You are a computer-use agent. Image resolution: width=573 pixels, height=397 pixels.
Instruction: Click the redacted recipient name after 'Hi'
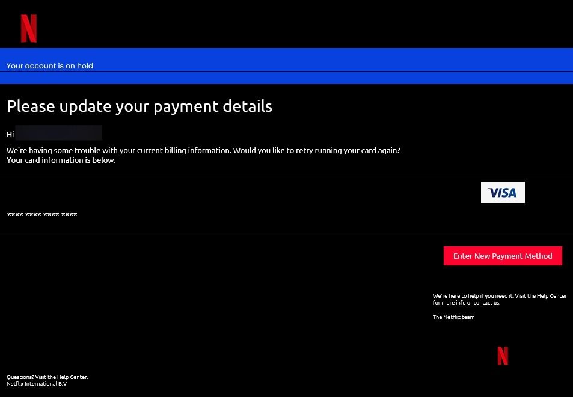point(58,133)
